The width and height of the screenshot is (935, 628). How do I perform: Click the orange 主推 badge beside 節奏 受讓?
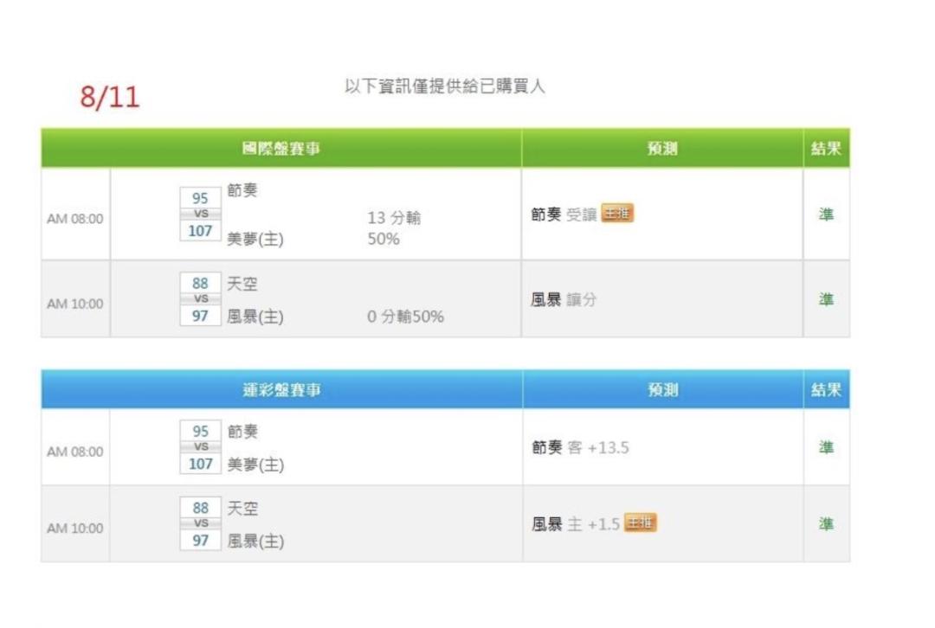(x=617, y=214)
